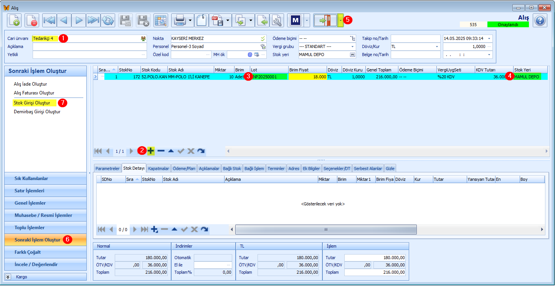Open the İncele / Değerlendir section
Viewport: 555px width, 286px height.
[45, 265]
